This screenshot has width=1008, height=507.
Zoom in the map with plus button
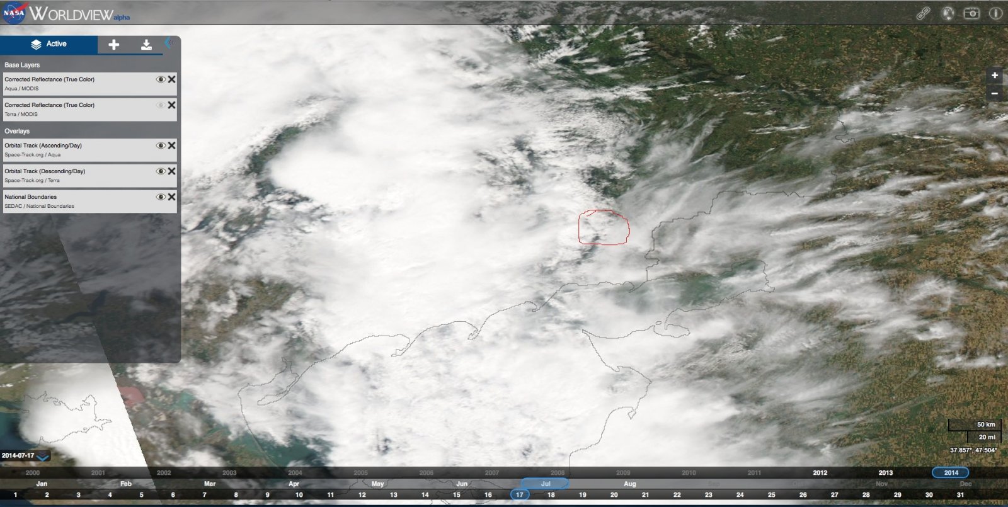(995, 76)
